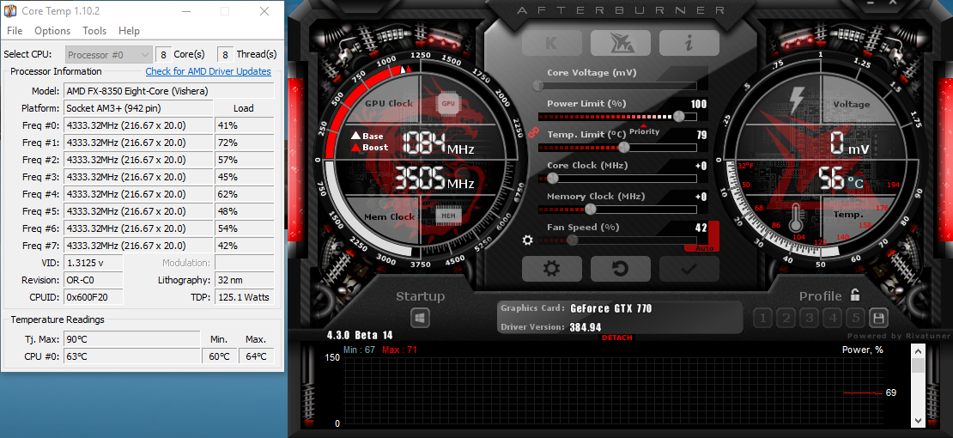The image size is (953, 438).
Task: Click the 56 °C temperature readout
Action: point(841,178)
